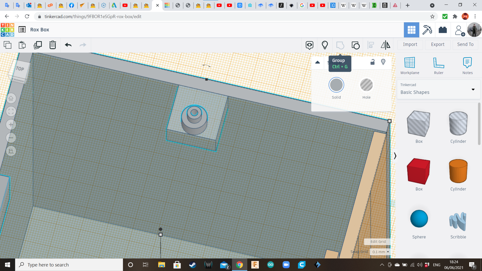Open the Export menu
This screenshot has width=482, height=271.
[438, 44]
